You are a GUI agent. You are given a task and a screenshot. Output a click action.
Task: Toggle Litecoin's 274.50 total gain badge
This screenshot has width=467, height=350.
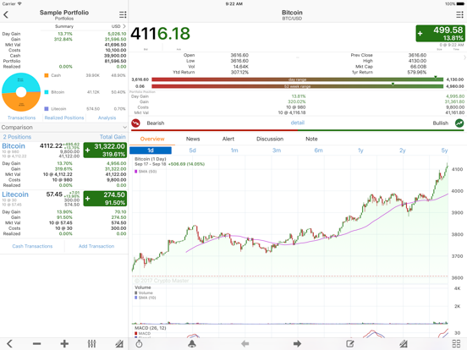tap(105, 199)
